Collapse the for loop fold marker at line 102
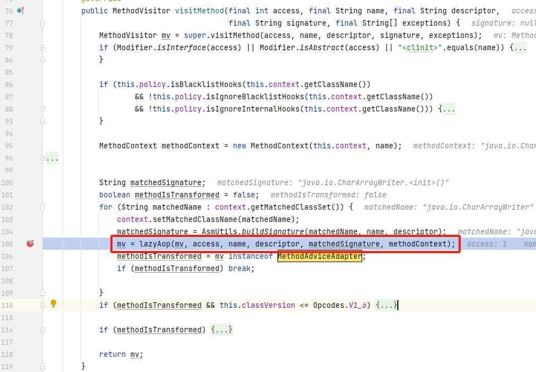This screenshot has width=536, height=372. point(43,207)
